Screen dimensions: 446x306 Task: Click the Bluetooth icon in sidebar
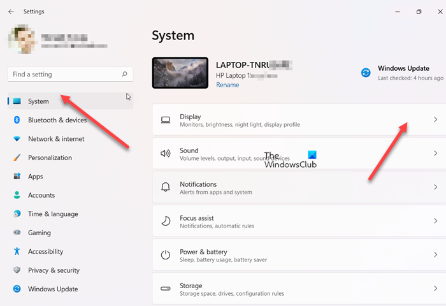click(x=17, y=120)
